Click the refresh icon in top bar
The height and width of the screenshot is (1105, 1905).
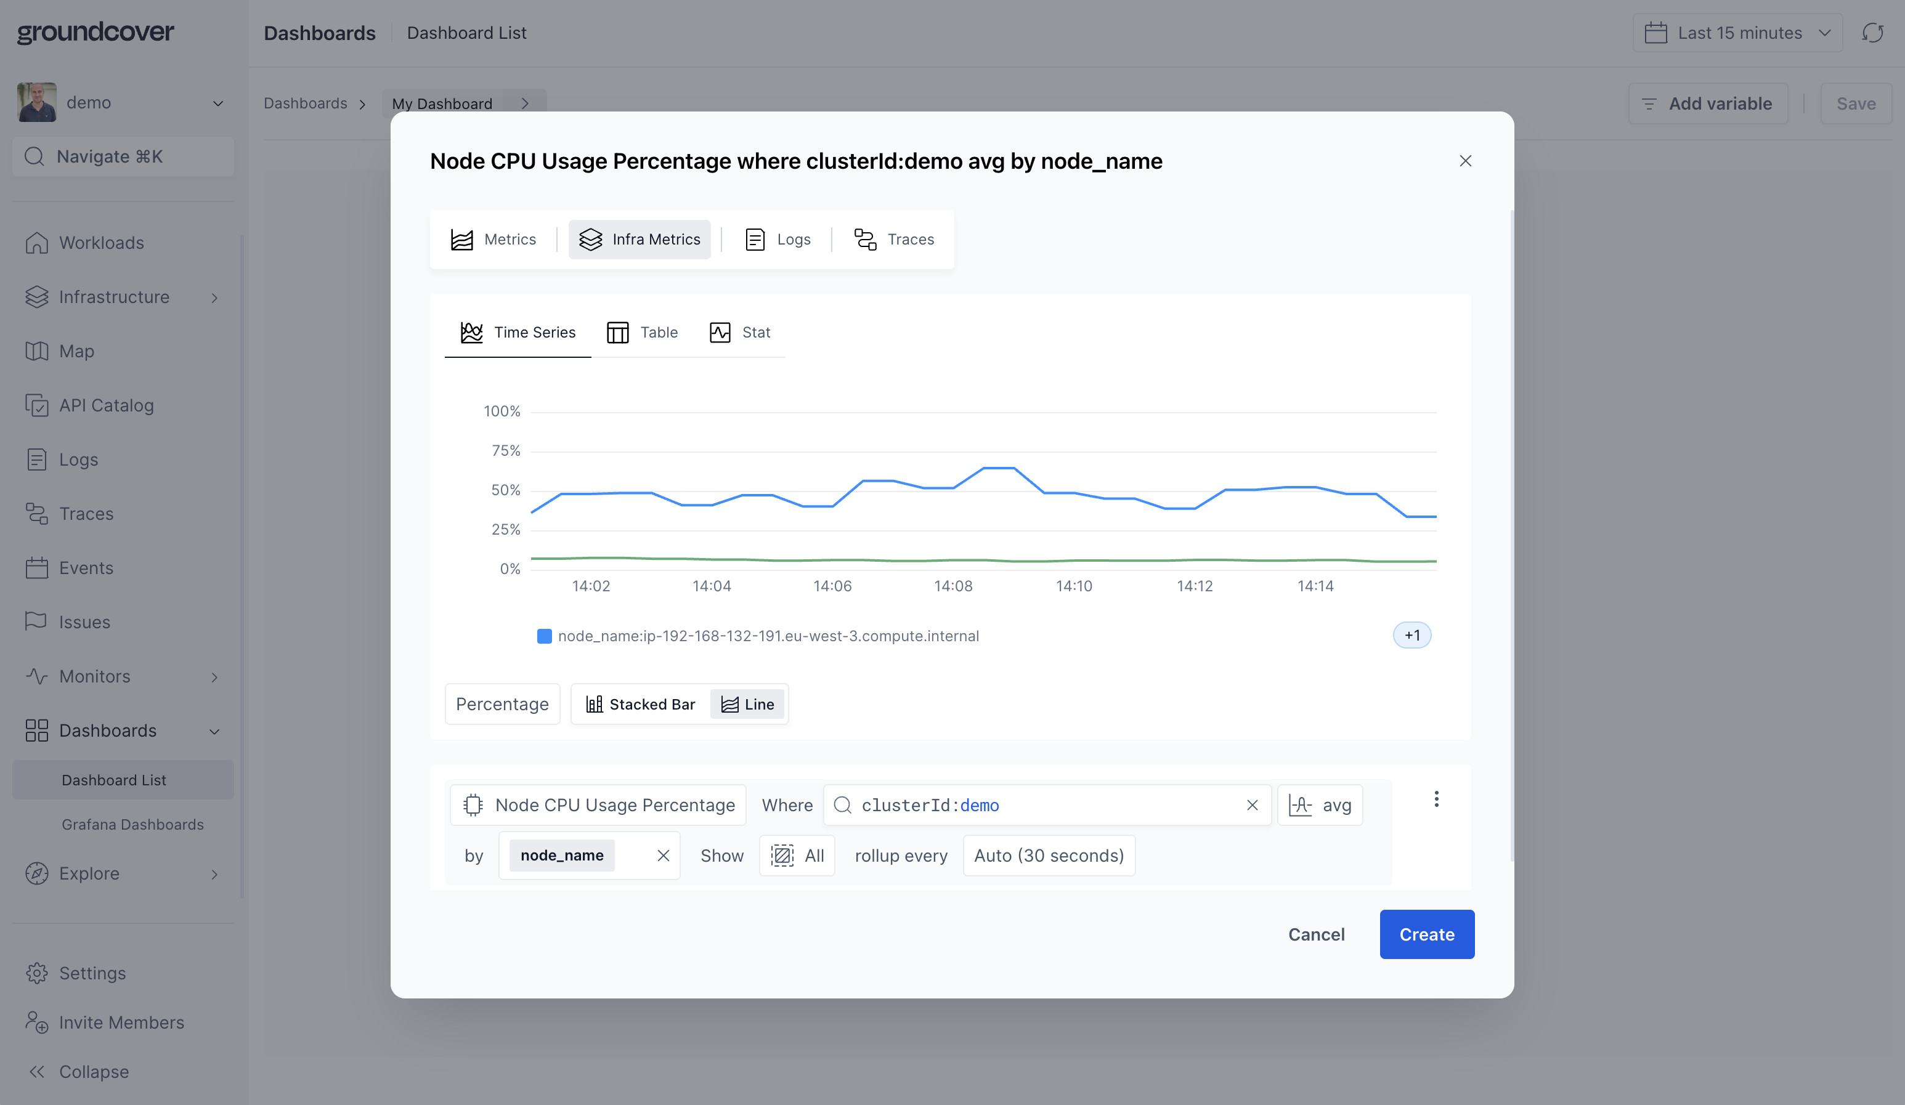click(x=1872, y=33)
